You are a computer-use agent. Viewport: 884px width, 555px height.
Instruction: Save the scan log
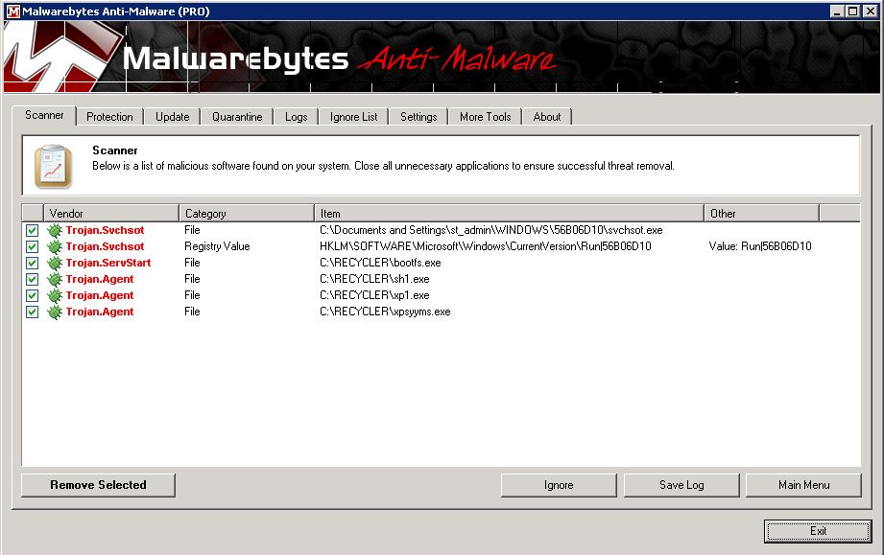681,485
